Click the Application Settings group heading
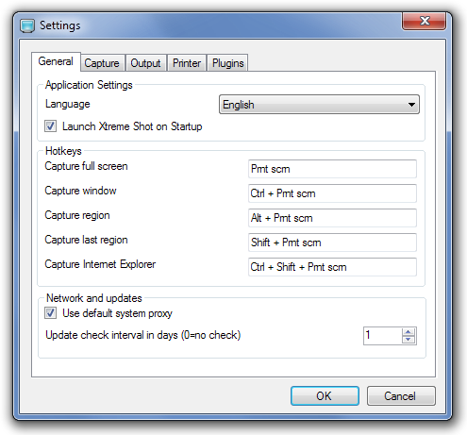The width and height of the screenshot is (467, 435). 89,85
